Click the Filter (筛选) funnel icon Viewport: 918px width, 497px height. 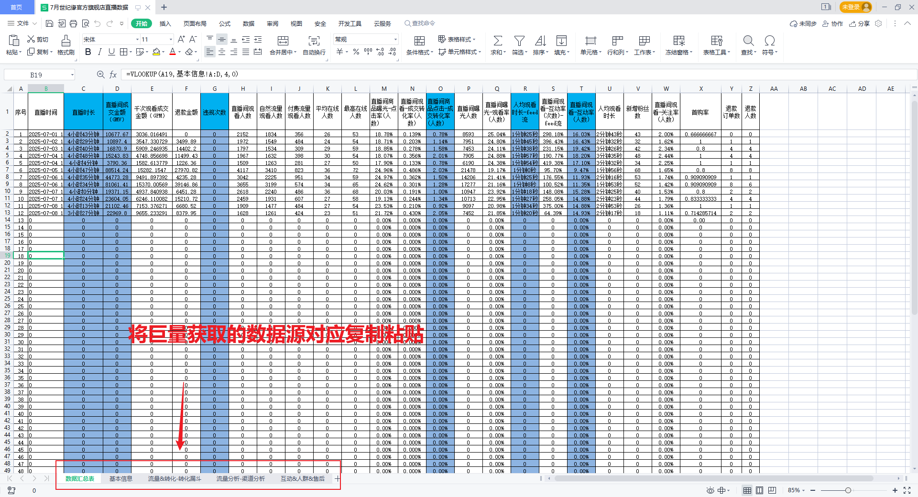point(519,41)
